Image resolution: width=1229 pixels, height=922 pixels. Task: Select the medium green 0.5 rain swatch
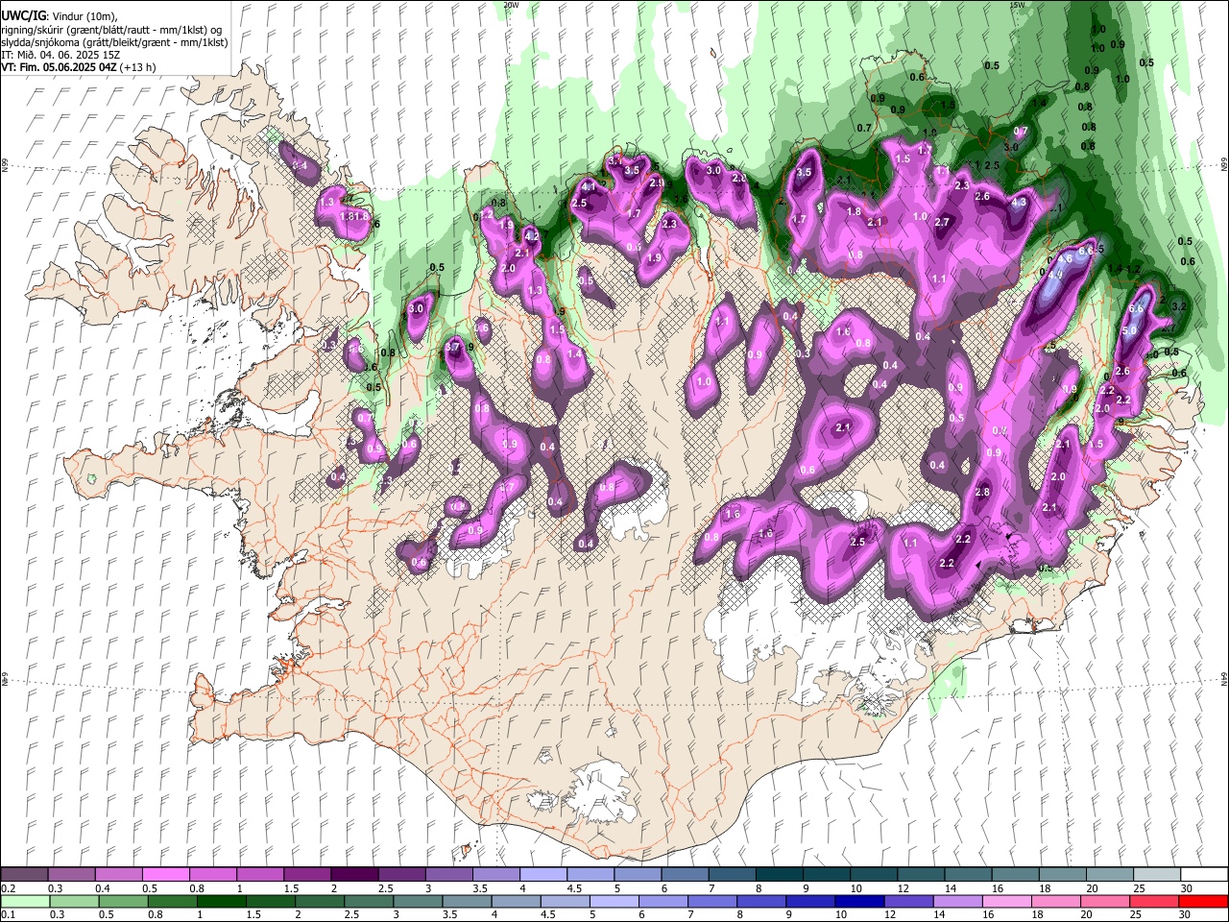tap(124, 901)
